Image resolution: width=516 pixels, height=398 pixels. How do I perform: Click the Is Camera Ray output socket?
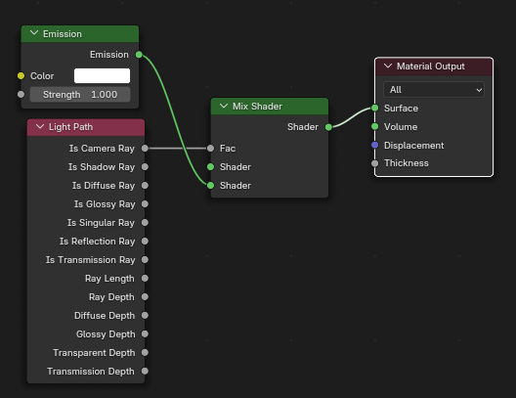[x=145, y=149]
